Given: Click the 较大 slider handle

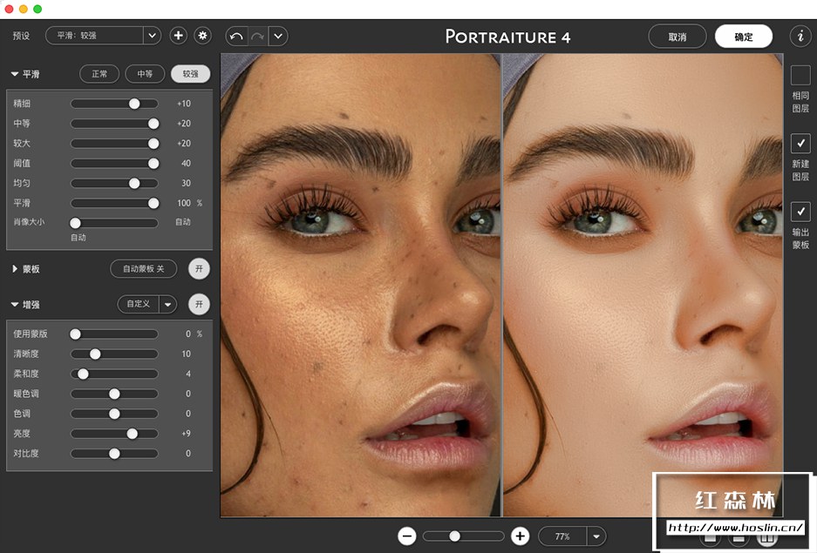Looking at the screenshot, I should click(153, 143).
